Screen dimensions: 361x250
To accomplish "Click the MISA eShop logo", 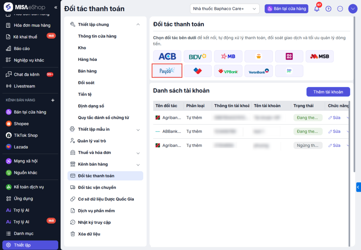I will click(x=24, y=7).
